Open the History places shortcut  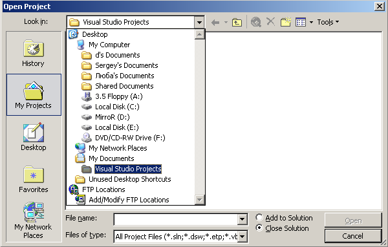click(x=34, y=53)
